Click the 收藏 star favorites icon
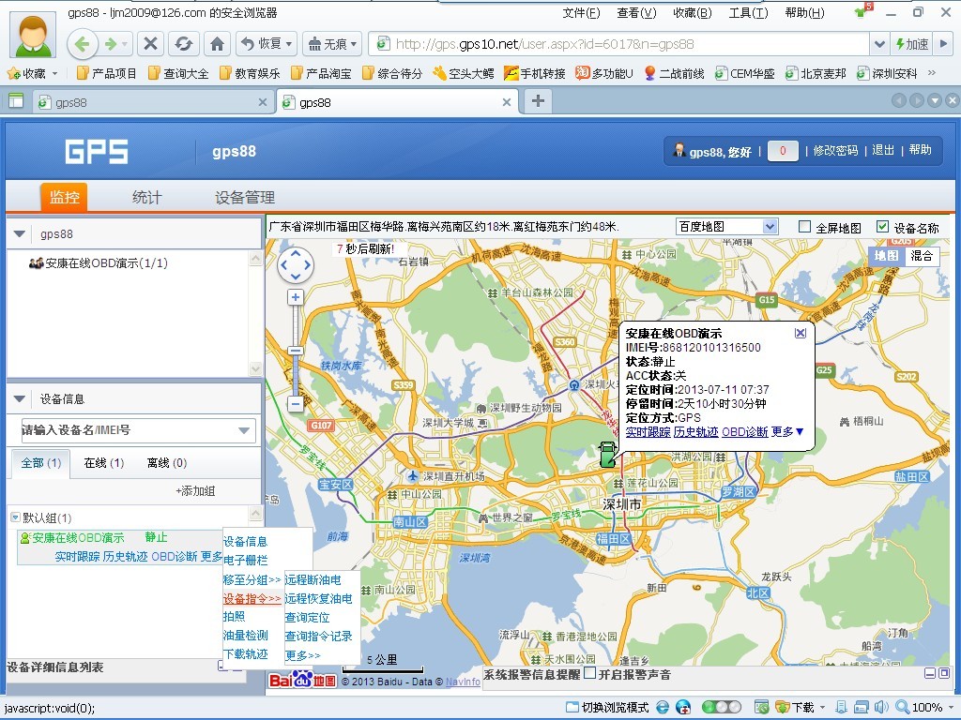This screenshot has height=720, width=961. pos(13,73)
